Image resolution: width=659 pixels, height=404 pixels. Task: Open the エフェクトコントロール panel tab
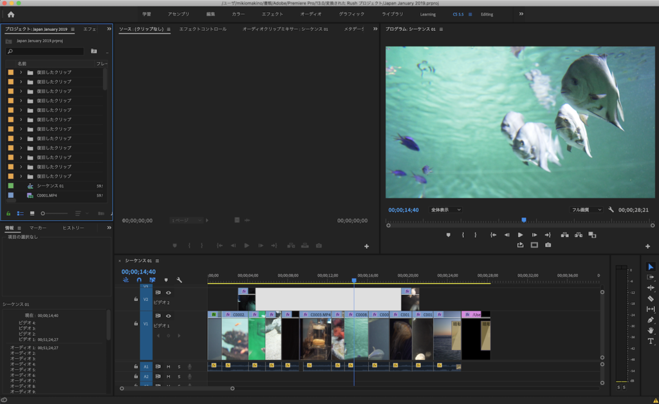point(203,29)
